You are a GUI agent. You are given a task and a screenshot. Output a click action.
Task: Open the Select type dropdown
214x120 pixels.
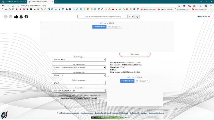coord(79,60)
